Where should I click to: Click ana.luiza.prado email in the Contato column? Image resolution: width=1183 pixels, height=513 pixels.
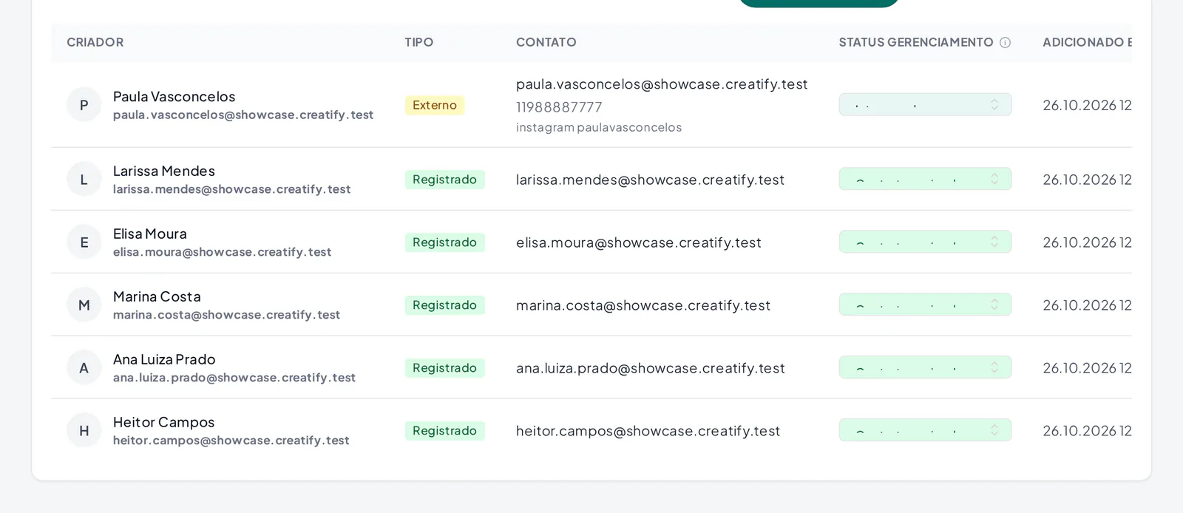651,368
